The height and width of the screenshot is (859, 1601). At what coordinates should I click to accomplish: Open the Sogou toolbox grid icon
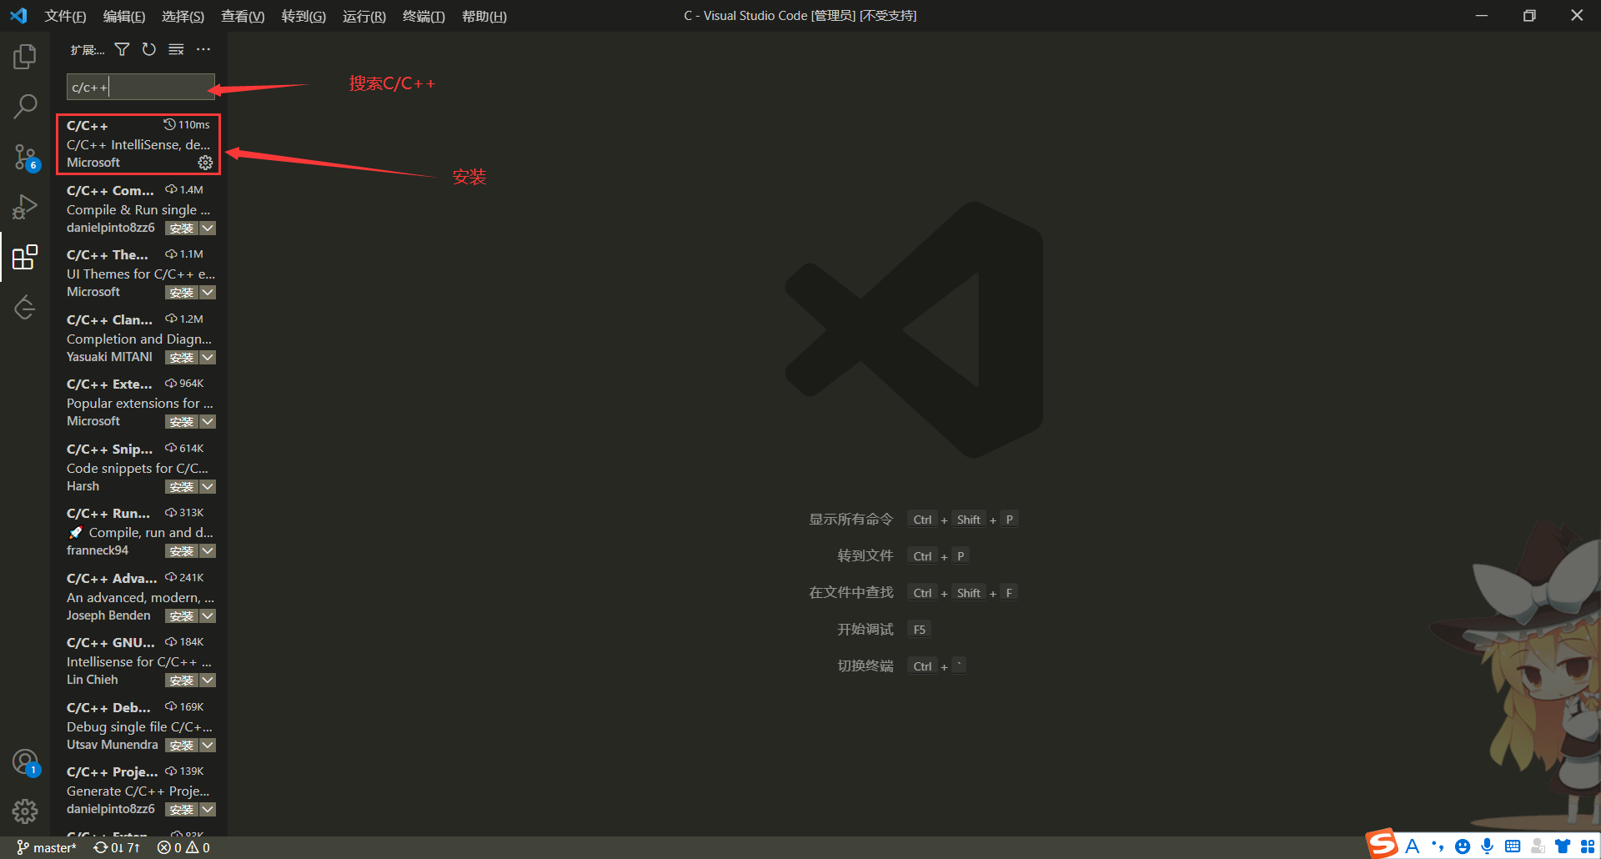tap(1587, 846)
